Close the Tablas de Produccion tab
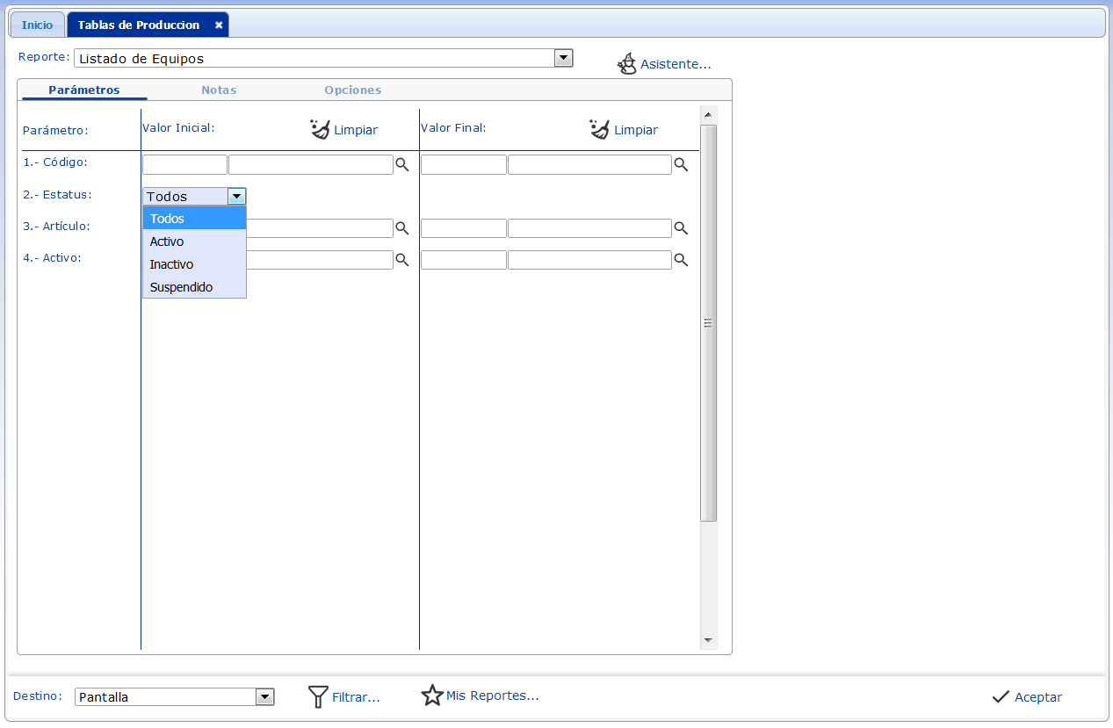 [219, 25]
